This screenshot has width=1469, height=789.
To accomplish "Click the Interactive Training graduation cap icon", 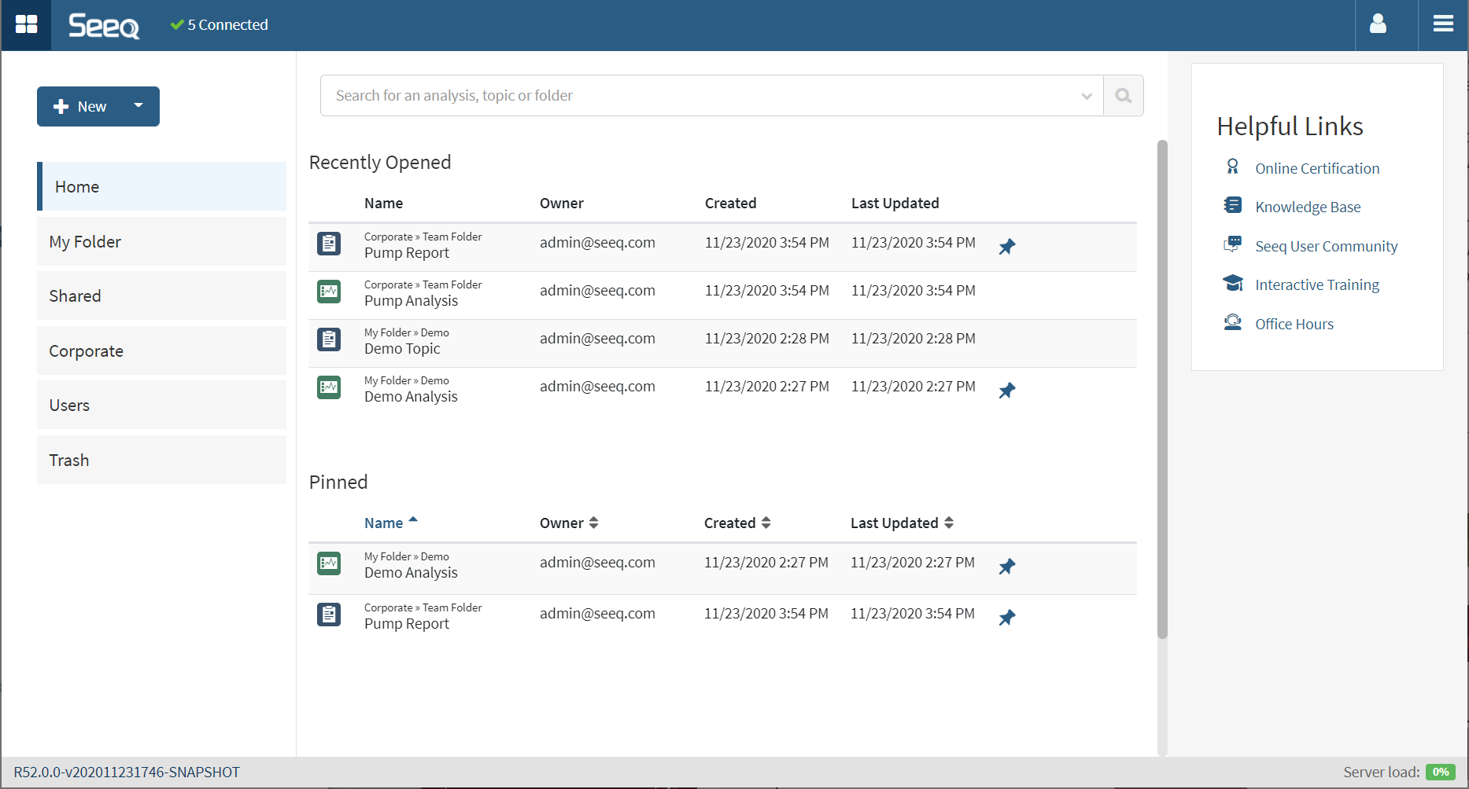I will (1232, 284).
